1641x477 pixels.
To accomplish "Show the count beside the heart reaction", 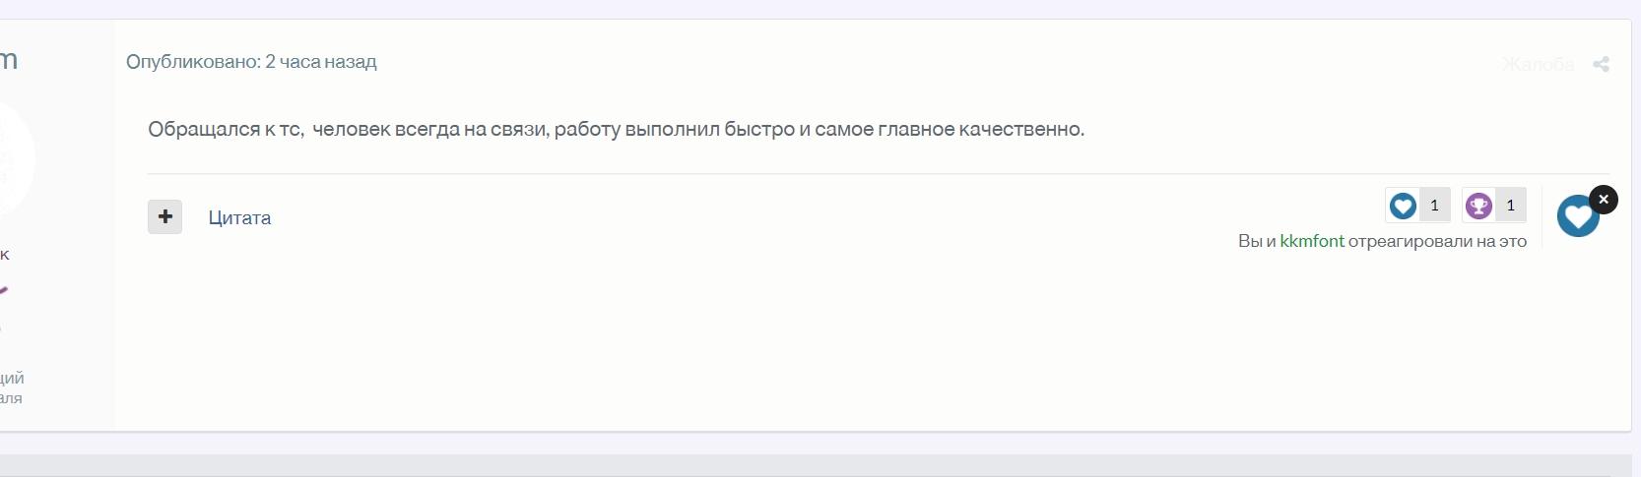I will (x=1434, y=206).
